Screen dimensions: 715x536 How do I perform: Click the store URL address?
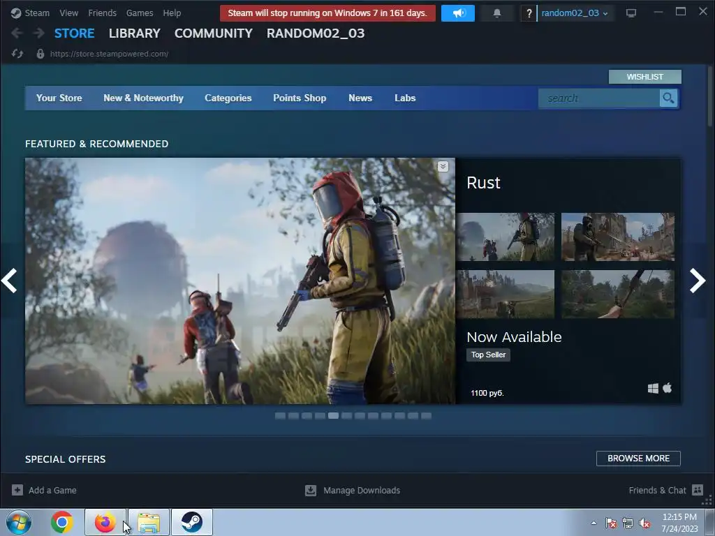pos(109,54)
